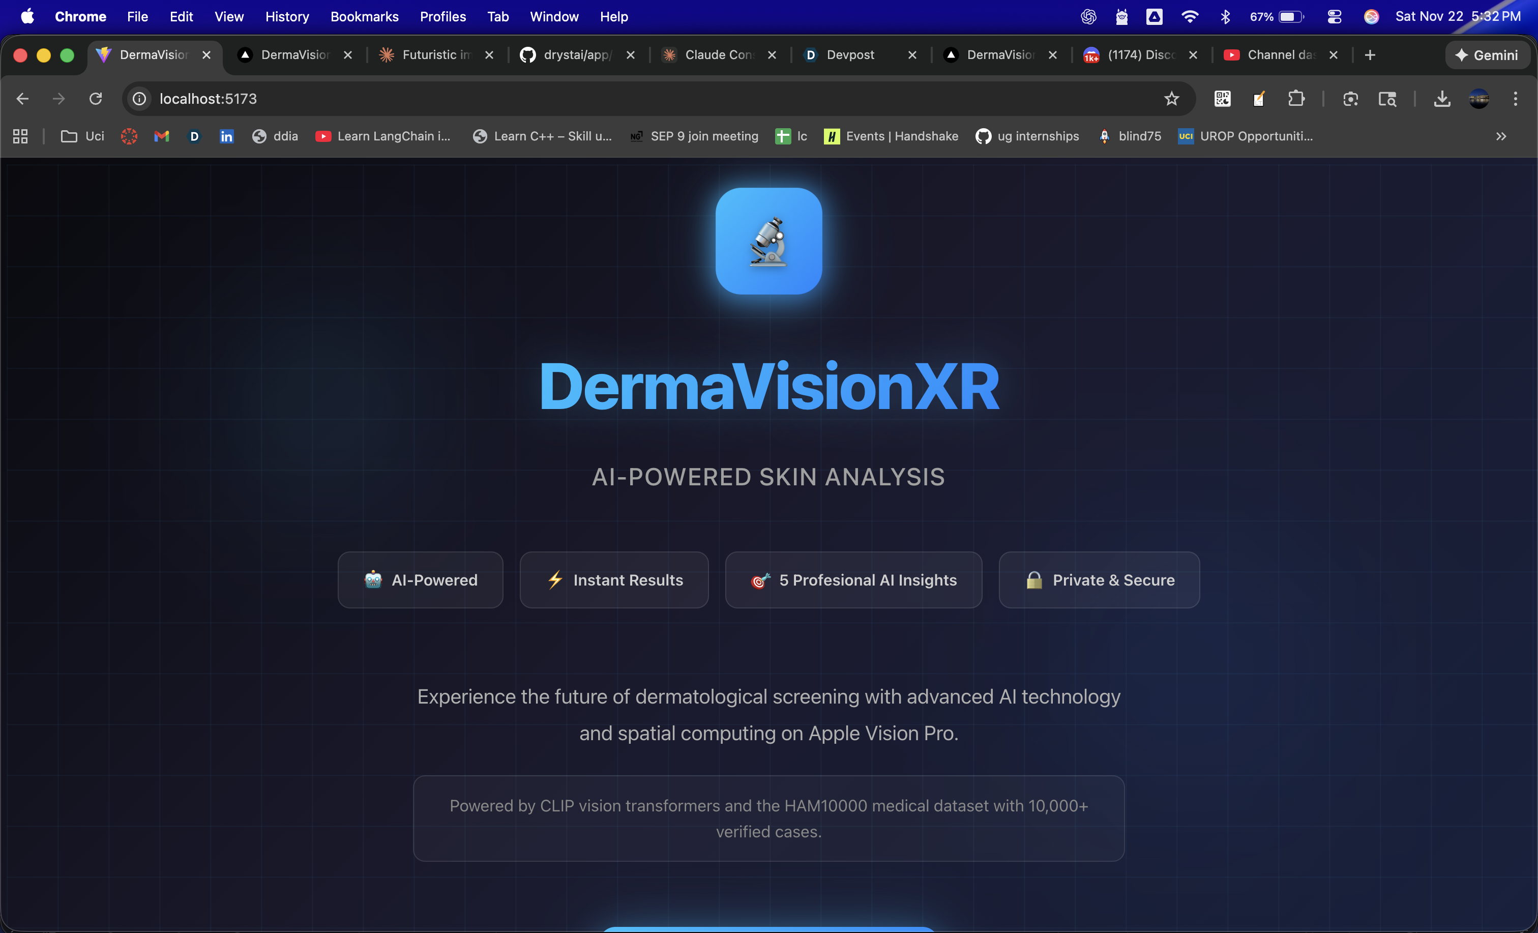The image size is (1538, 933).
Task: Expand hidden bookmarks chevron
Action: 1500,136
